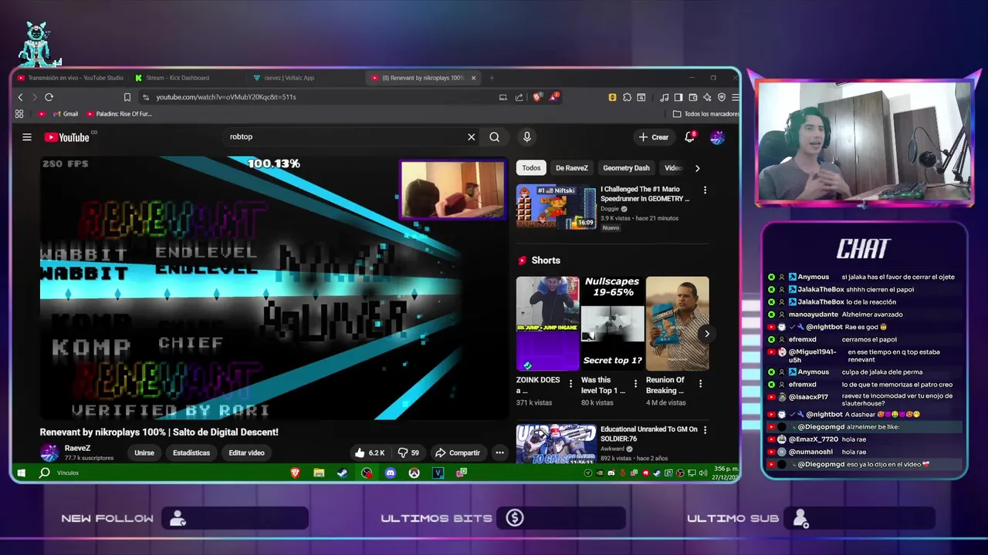Reload the current page
The height and width of the screenshot is (555, 988).
point(49,97)
